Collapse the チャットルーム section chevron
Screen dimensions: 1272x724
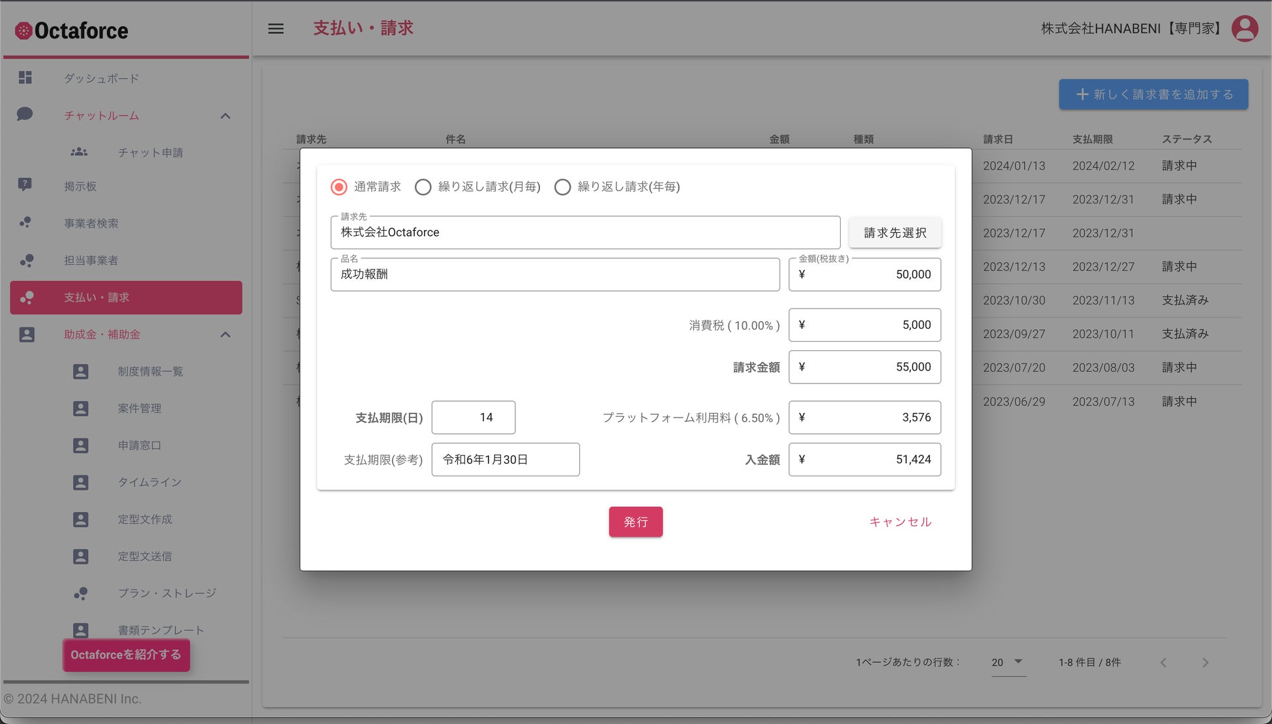pyautogui.click(x=225, y=116)
